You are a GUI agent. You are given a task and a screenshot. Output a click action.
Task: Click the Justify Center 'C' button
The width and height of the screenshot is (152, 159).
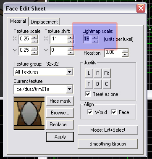pyautogui.click(x=107, y=84)
